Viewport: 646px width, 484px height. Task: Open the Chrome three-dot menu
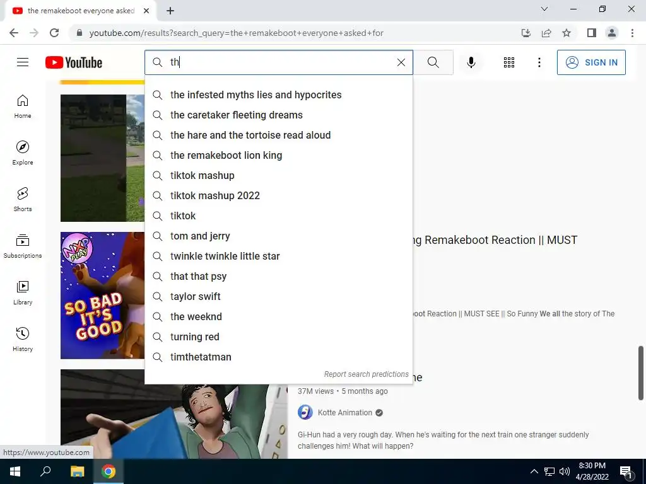(632, 33)
